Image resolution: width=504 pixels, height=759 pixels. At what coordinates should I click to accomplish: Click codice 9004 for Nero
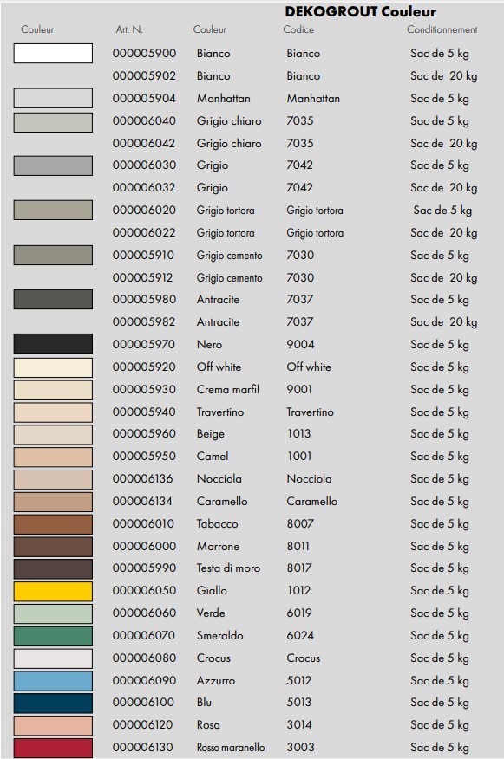point(300,344)
